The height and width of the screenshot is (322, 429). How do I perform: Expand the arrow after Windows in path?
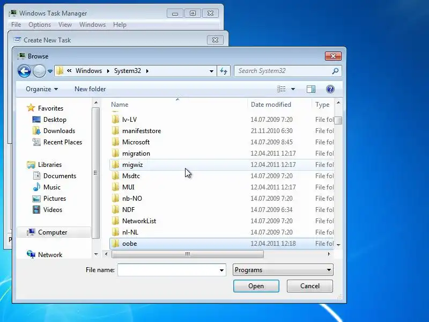(108, 71)
